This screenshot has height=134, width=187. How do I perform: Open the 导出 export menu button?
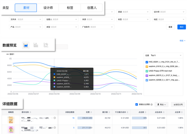[x=162, y=104]
